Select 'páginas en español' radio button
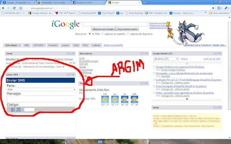The height and width of the screenshot is (144, 231). click(102, 34)
